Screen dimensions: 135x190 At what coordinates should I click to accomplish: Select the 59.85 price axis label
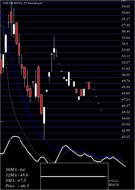[x=126, y=7]
